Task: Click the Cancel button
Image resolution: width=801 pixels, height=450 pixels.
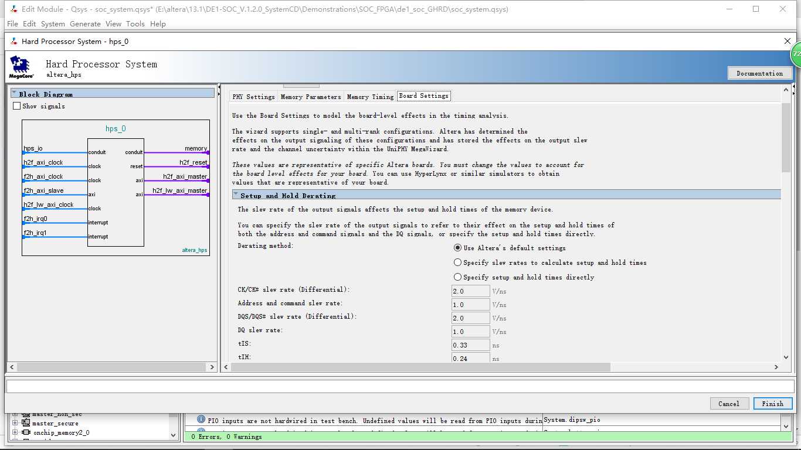Action: tap(729, 403)
